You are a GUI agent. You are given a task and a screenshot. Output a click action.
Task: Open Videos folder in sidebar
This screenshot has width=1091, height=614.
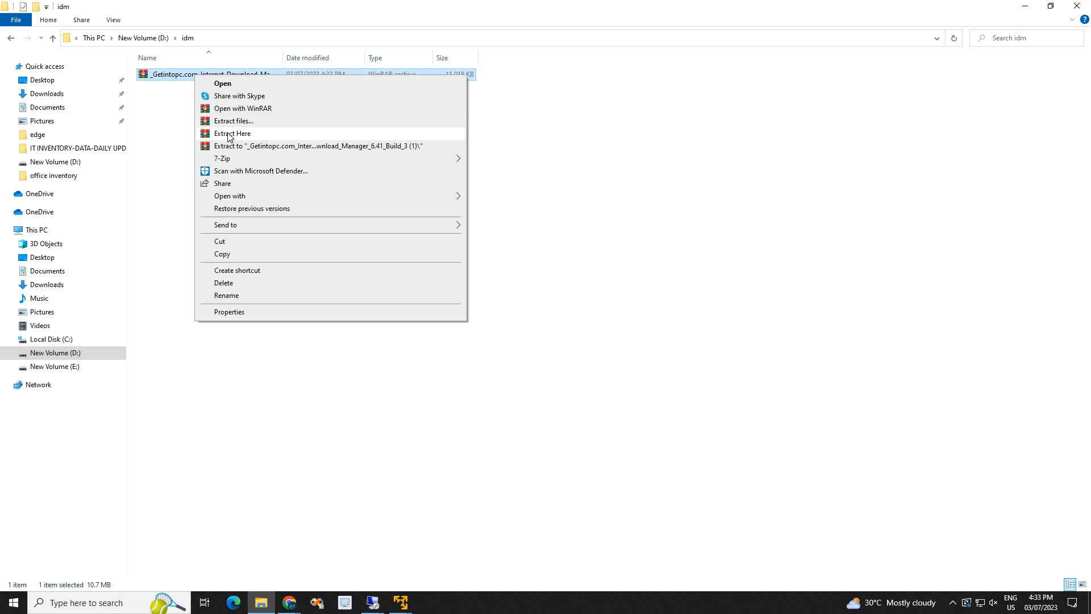click(40, 326)
